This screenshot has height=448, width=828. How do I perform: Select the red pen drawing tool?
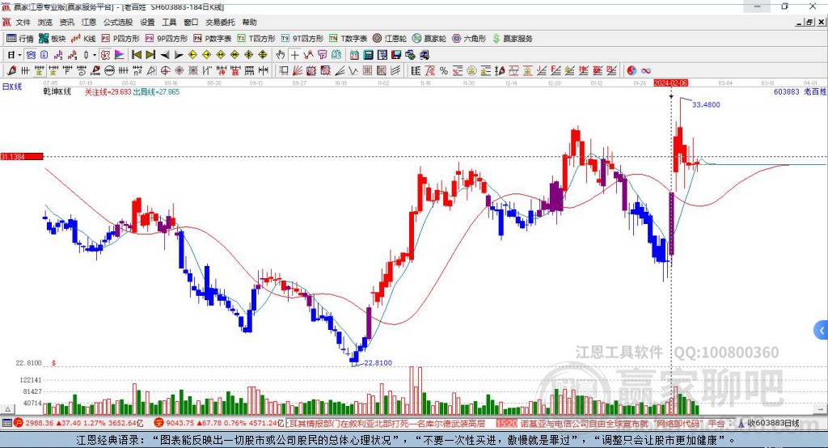pyautogui.click(x=11, y=70)
